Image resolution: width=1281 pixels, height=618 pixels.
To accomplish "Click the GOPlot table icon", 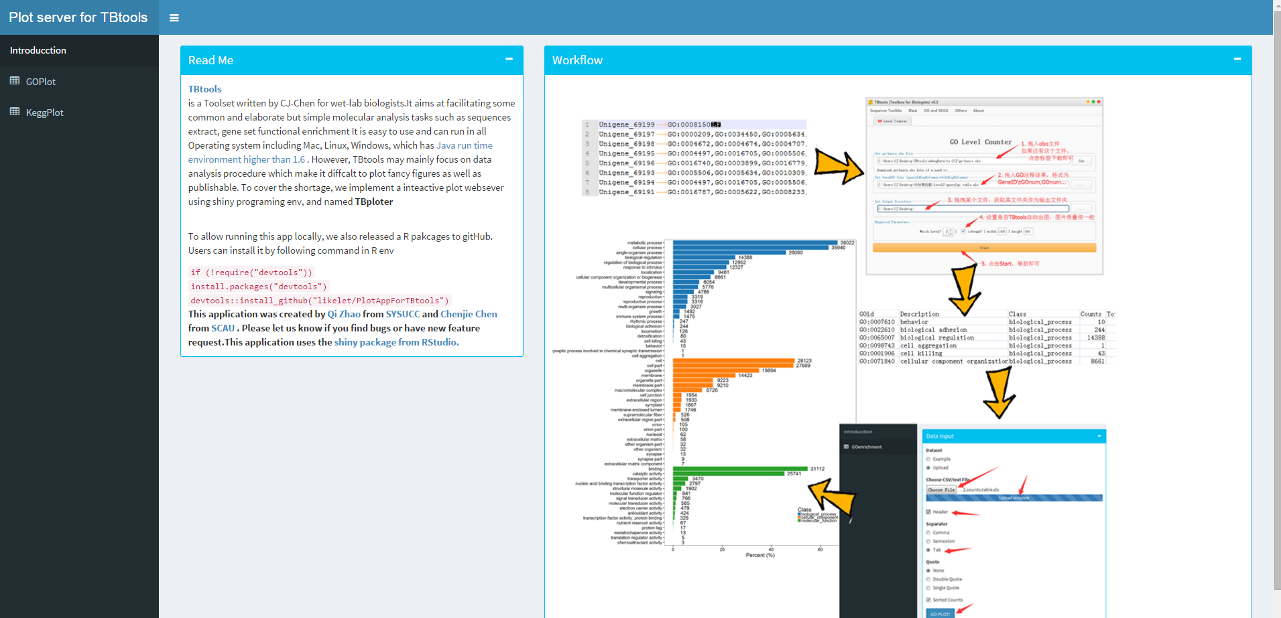I will point(15,81).
